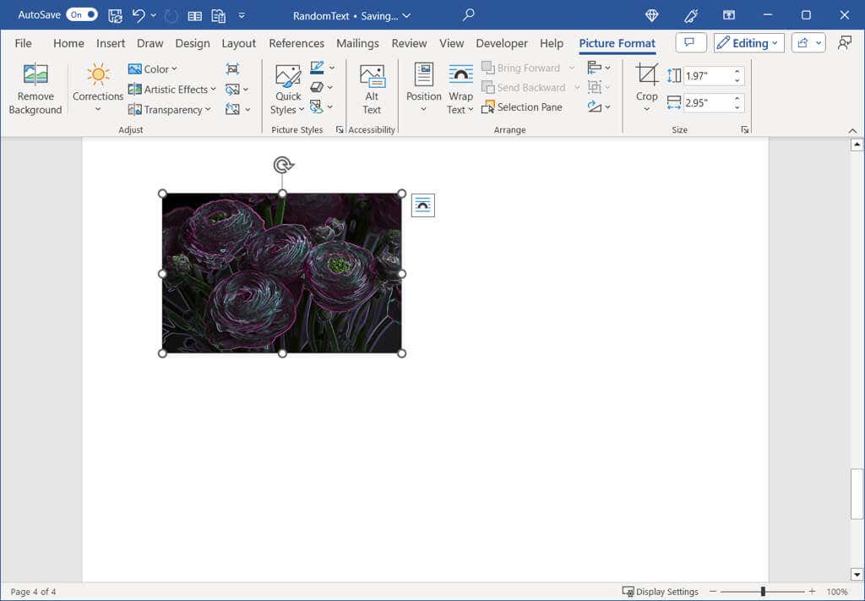Click the vertical scrollbar up arrow
The width and height of the screenshot is (865, 601).
tap(857, 145)
